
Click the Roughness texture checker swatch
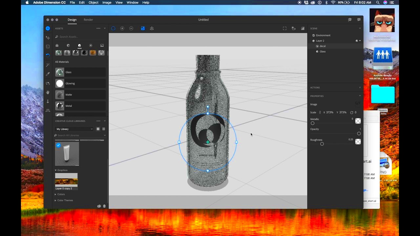click(x=358, y=142)
